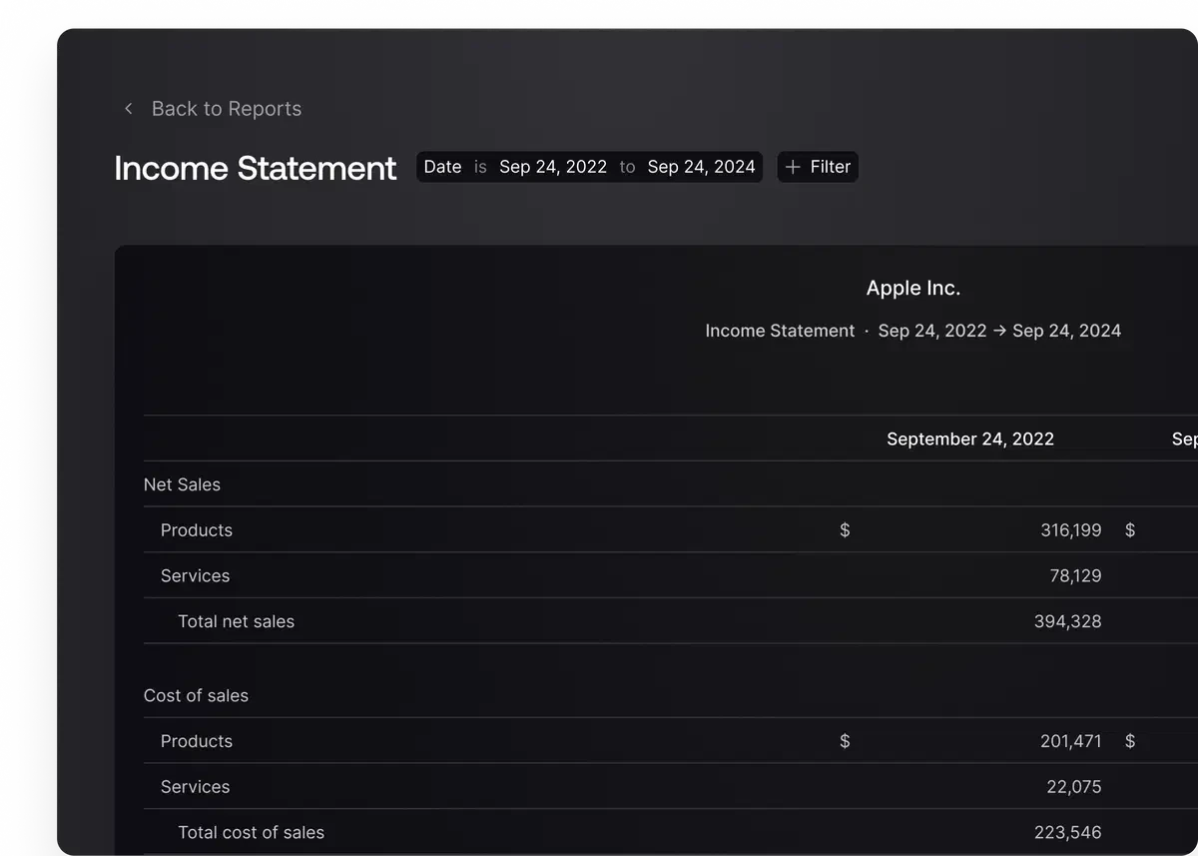Select the "September 24, 2022" column header

[970, 438]
